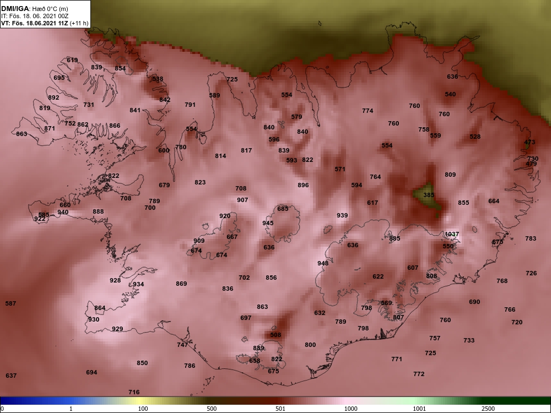Click the 940 map value
This screenshot has height=413, width=551.
tap(63, 212)
